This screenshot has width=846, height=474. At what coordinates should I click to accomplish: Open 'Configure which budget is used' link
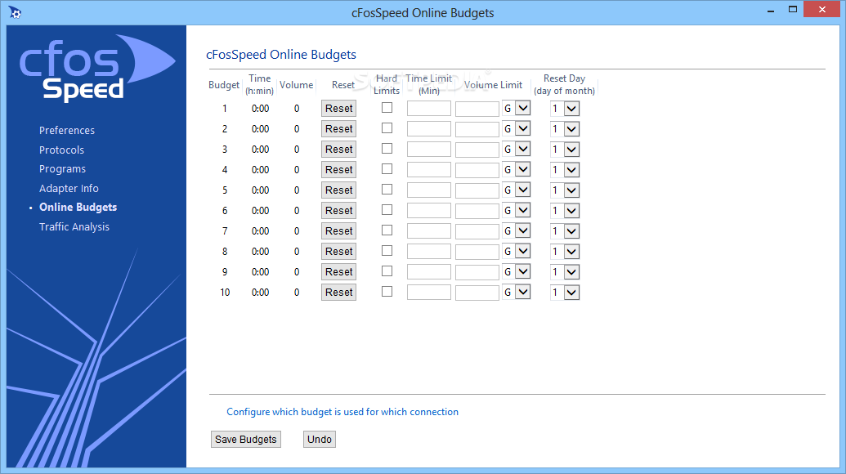tap(342, 412)
